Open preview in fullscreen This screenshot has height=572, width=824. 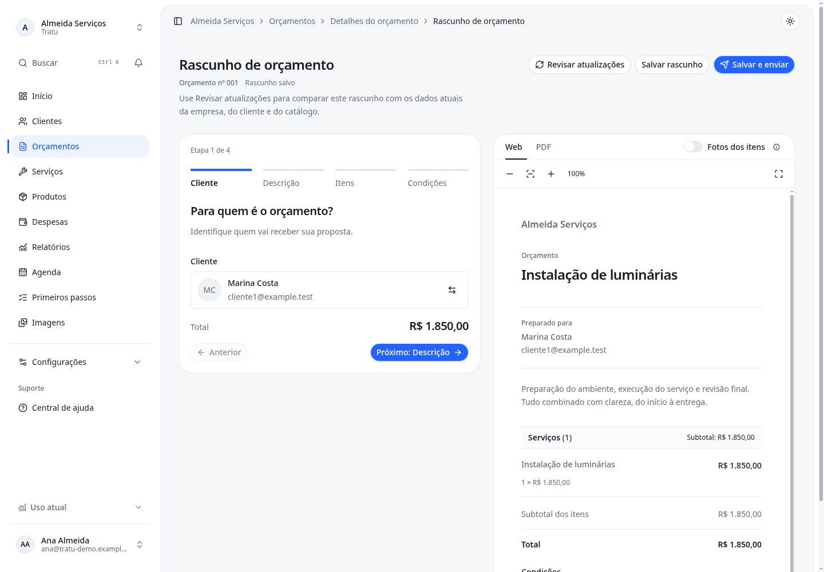tap(779, 174)
